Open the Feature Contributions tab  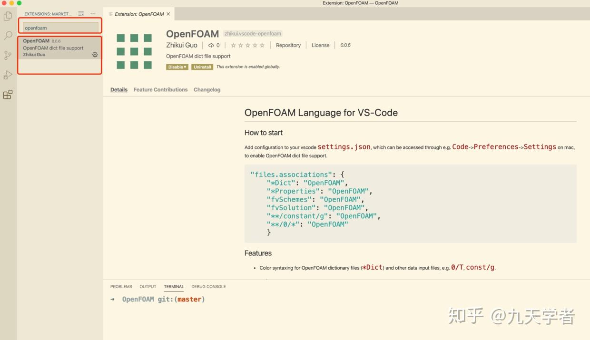pyautogui.click(x=160, y=89)
